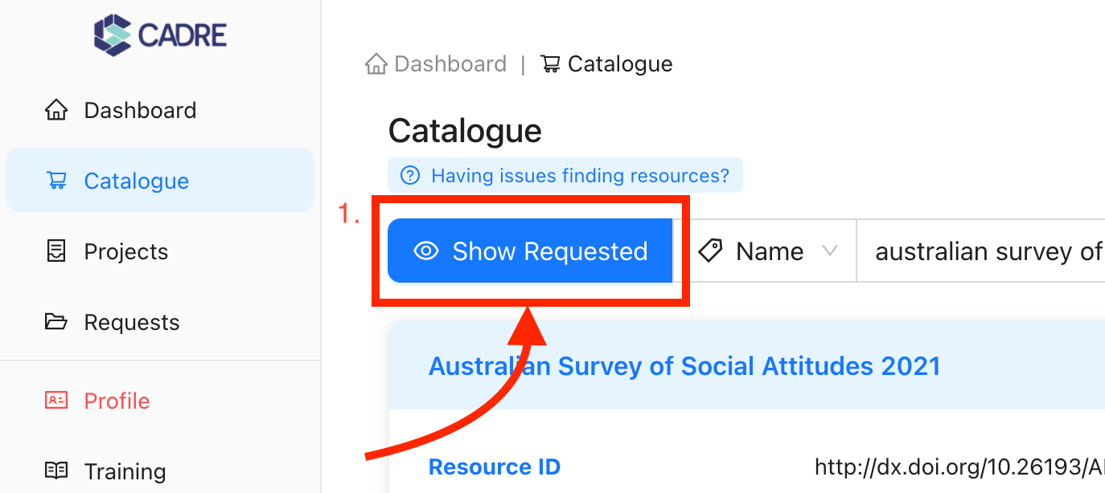Click the Profile card icon

coord(56,401)
